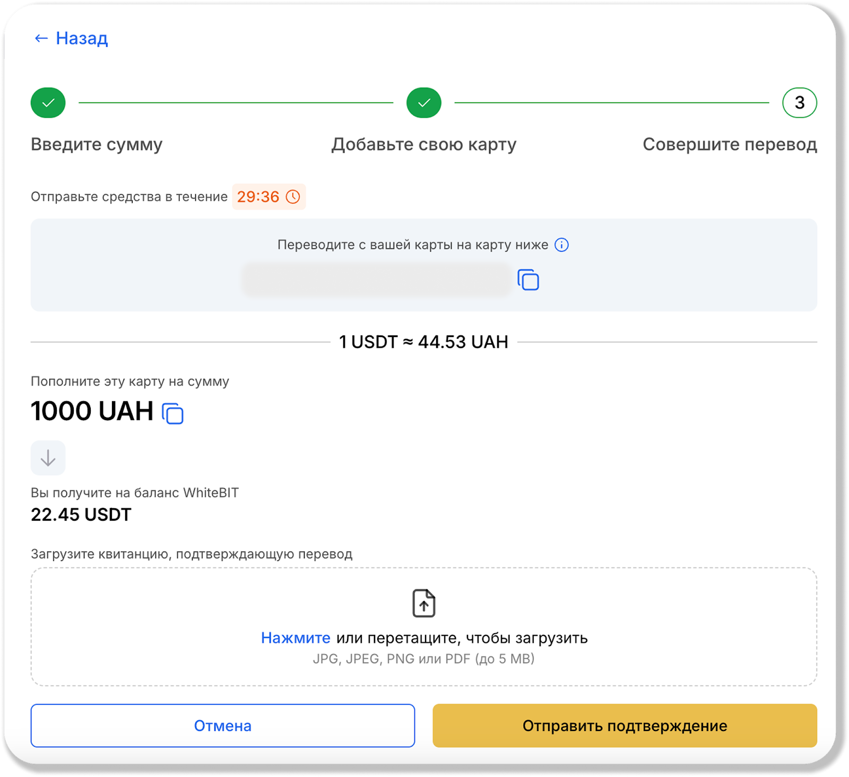849x777 pixels.
Task: Click the JPG, JPEG, PNG or PDF format hint
Action: coord(423,659)
